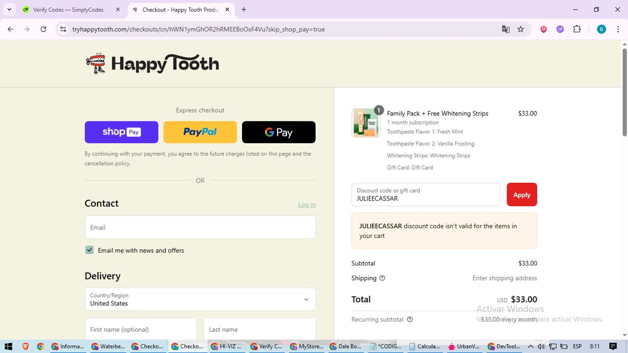Click the "Family Pack + Free Whitening Strips" title
The image size is (628, 353).
tap(438, 113)
